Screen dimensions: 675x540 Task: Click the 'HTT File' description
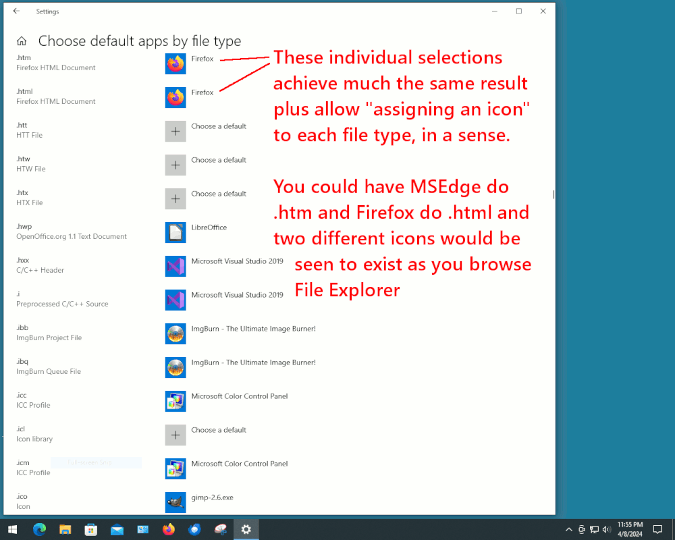coord(29,135)
